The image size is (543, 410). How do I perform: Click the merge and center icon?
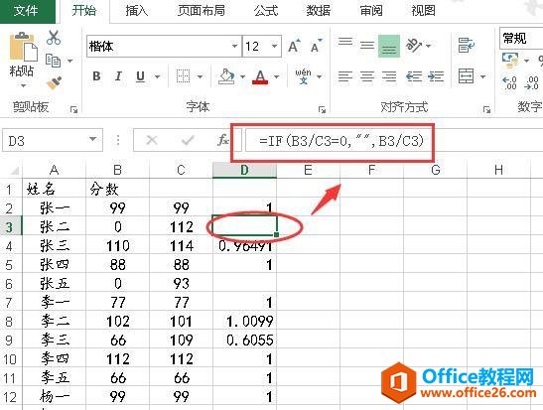[x=466, y=76]
